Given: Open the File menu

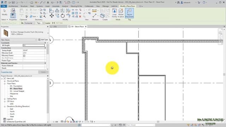Looking at the screenshot, I should tap(4, 6).
